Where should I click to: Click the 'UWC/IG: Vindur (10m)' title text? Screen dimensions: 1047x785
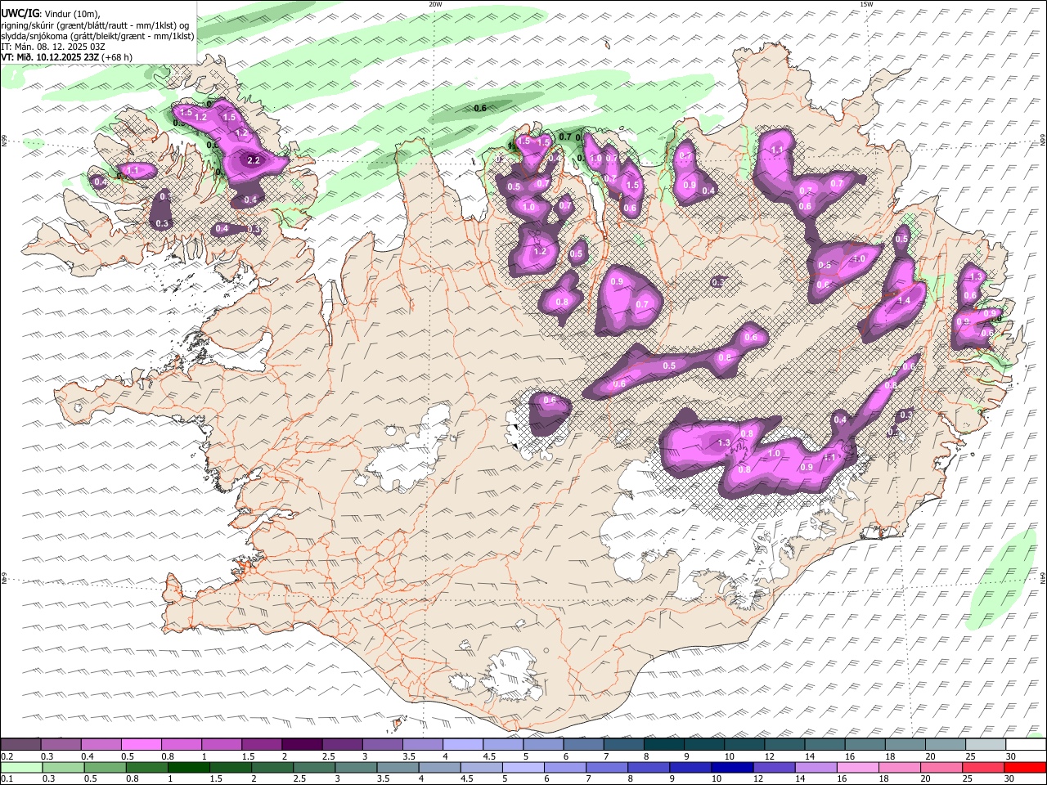point(51,13)
